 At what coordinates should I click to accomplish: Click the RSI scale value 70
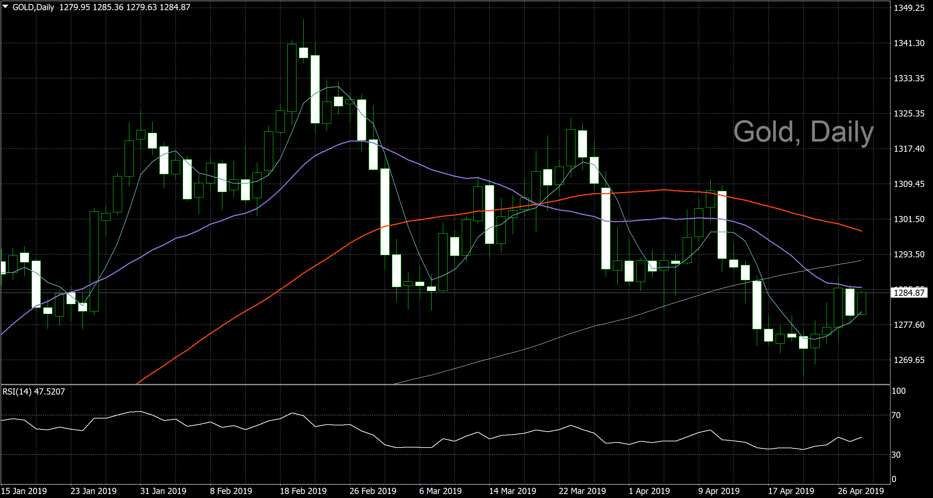(x=896, y=415)
